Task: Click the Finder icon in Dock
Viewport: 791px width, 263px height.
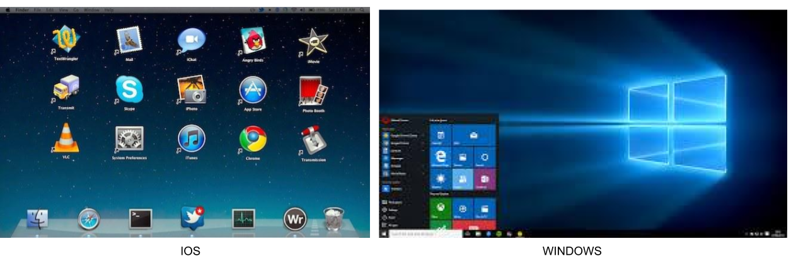Action: (38, 218)
